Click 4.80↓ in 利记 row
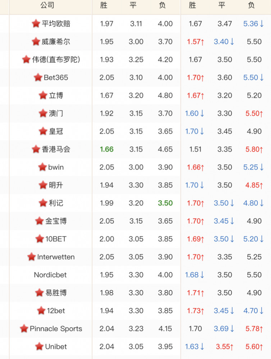 click(x=253, y=203)
